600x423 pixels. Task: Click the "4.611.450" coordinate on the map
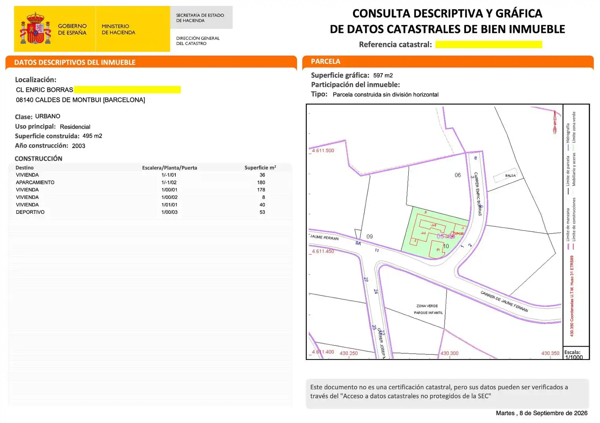(323, 251)
